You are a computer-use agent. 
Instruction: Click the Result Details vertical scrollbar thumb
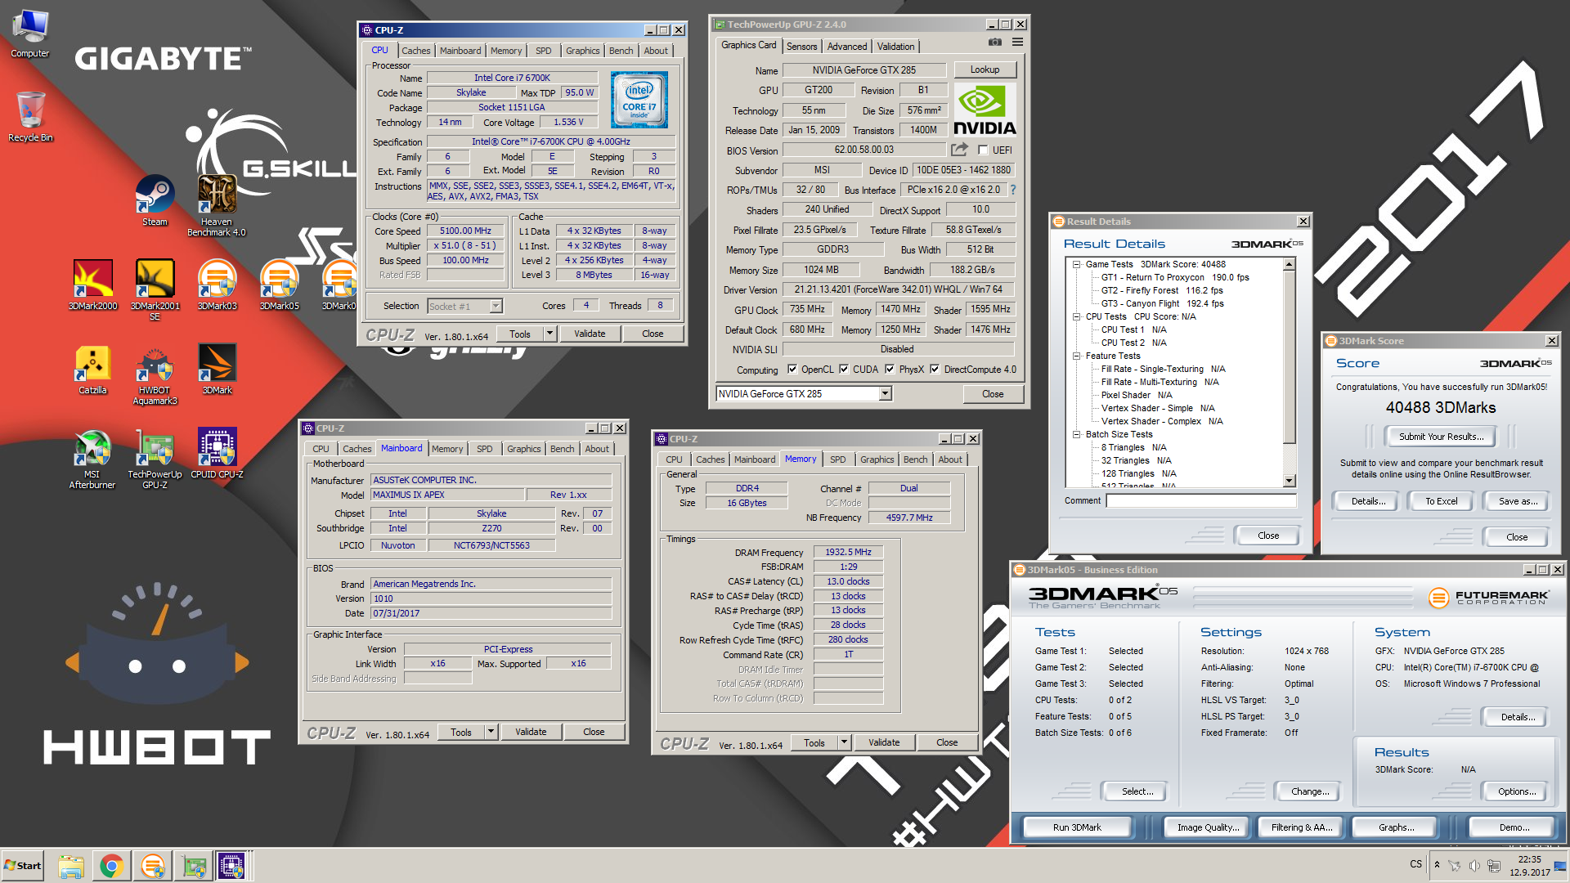tap(1290, 357)
